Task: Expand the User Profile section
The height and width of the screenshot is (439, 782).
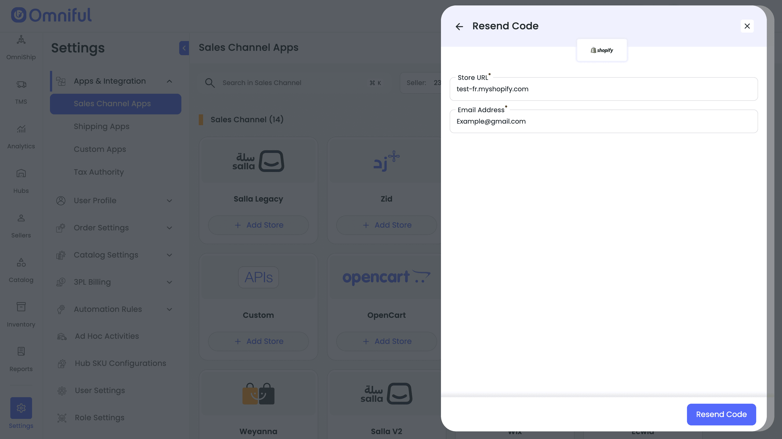Action: pos(169,200)
